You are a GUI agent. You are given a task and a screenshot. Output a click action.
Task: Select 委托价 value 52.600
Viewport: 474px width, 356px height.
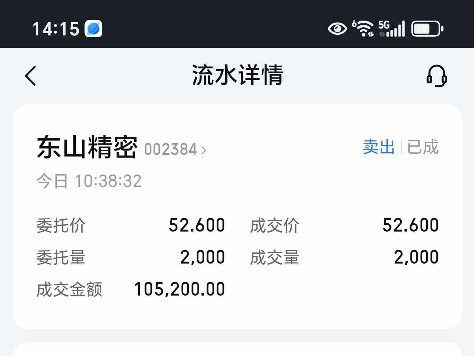pyautogui.click(x=197, y=226)
